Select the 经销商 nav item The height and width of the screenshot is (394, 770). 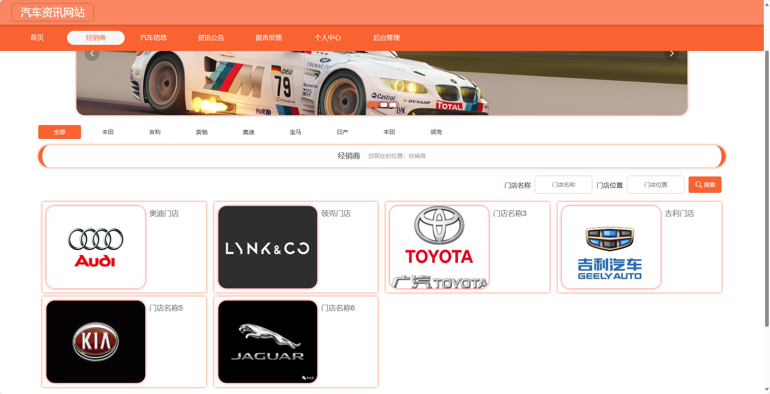[x=96, y=38]
